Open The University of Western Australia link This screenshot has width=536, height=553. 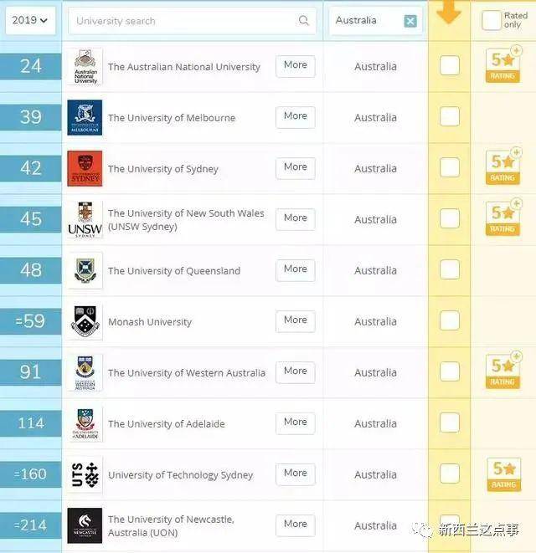pos(187,373)
